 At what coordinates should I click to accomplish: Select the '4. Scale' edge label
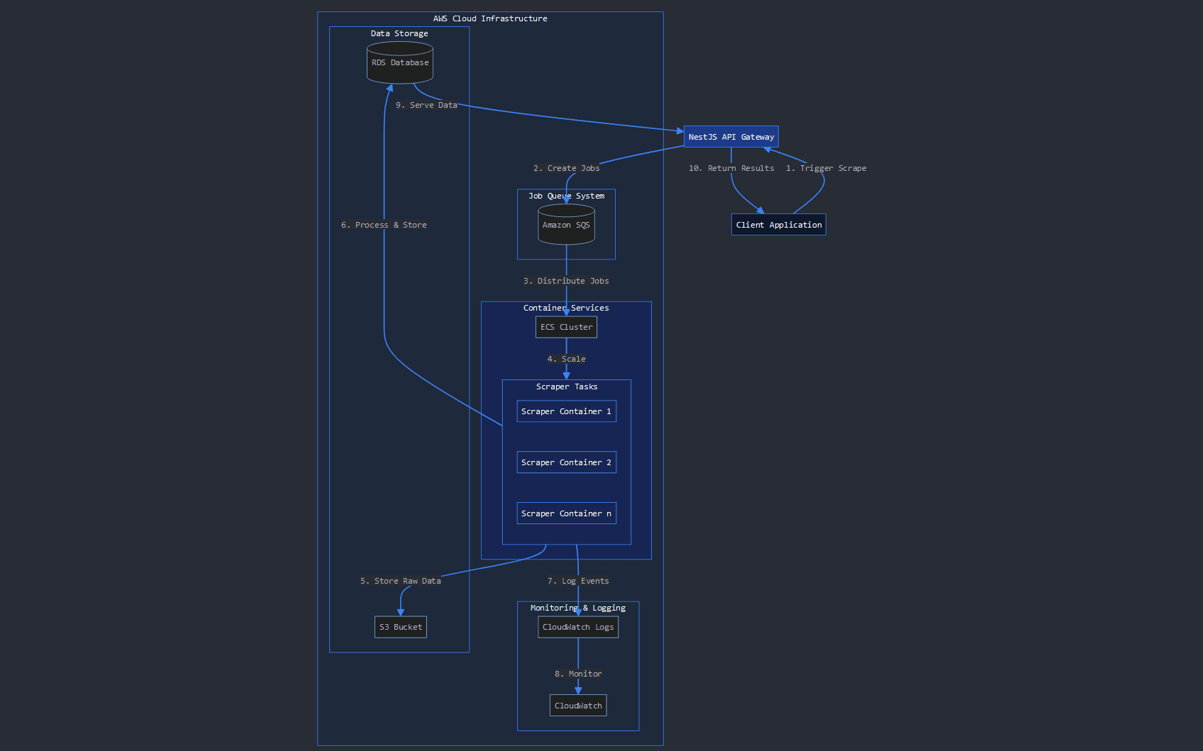566,359
